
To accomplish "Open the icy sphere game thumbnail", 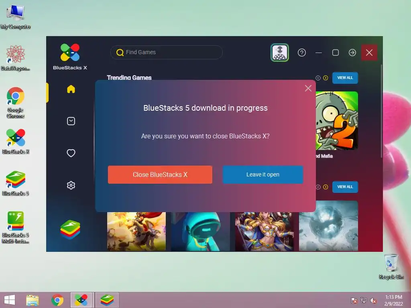I will [328, 226].
